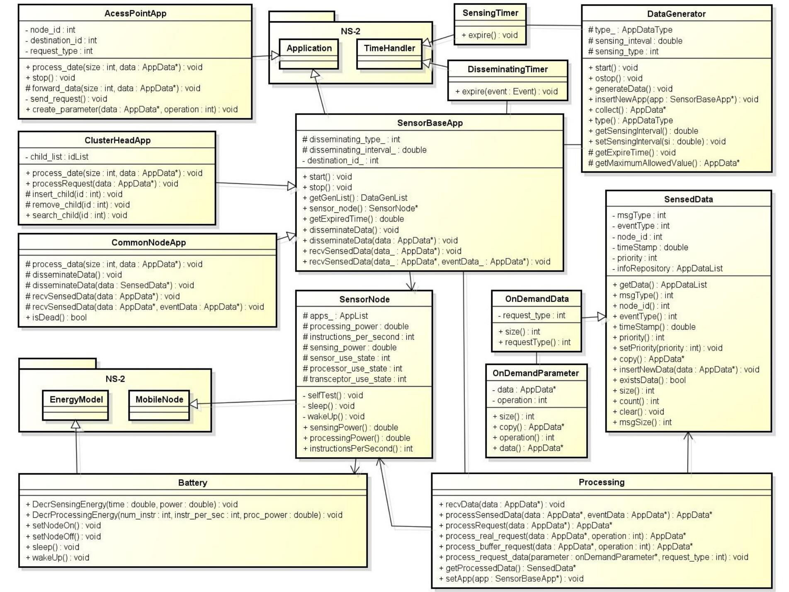Click the SensingTimer class name
The image size is (789, 592).
click(490, 13)
